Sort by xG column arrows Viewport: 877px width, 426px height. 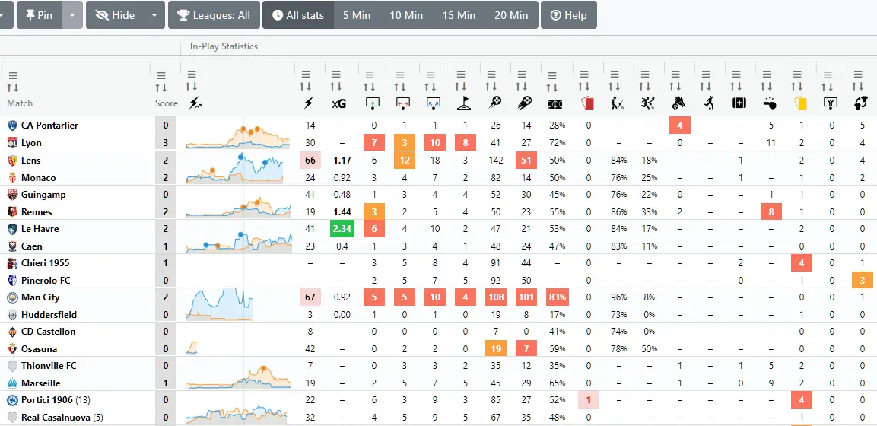coord(335,86)
